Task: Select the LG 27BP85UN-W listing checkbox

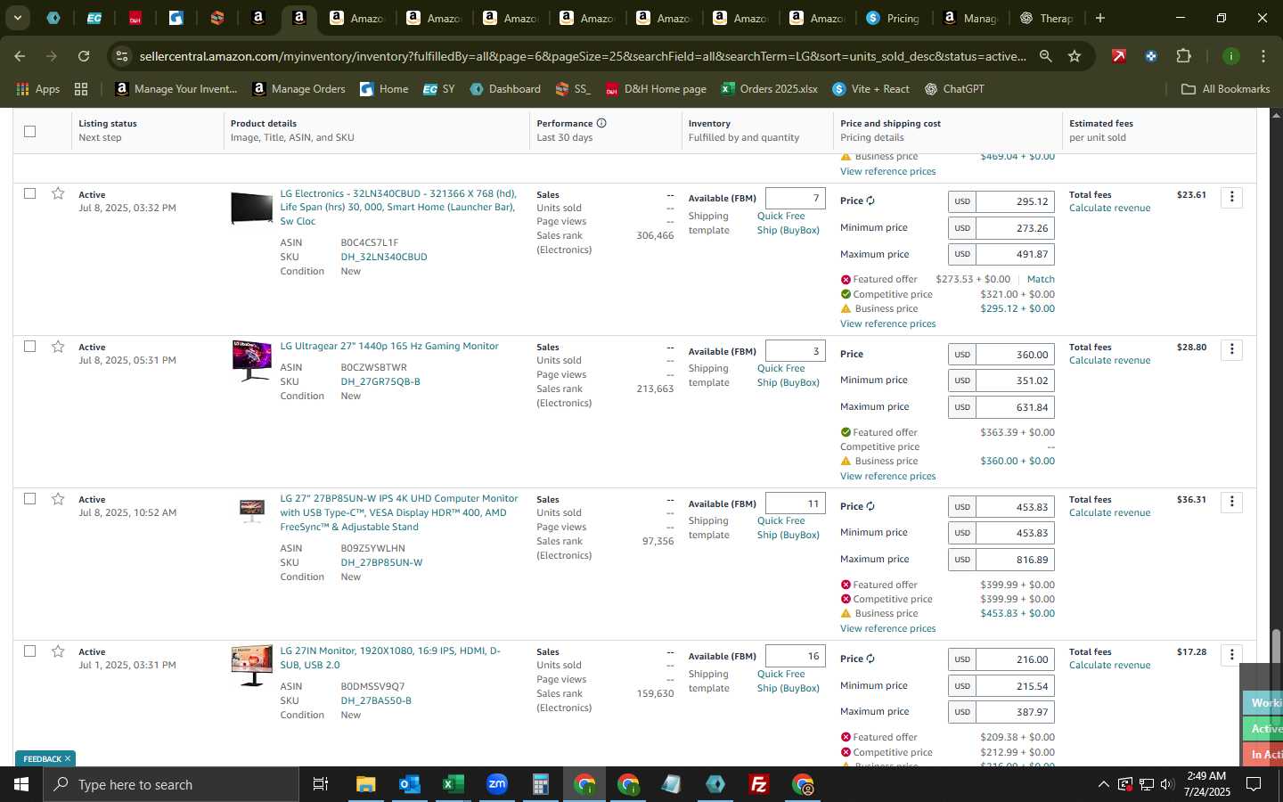Action: 29,498
